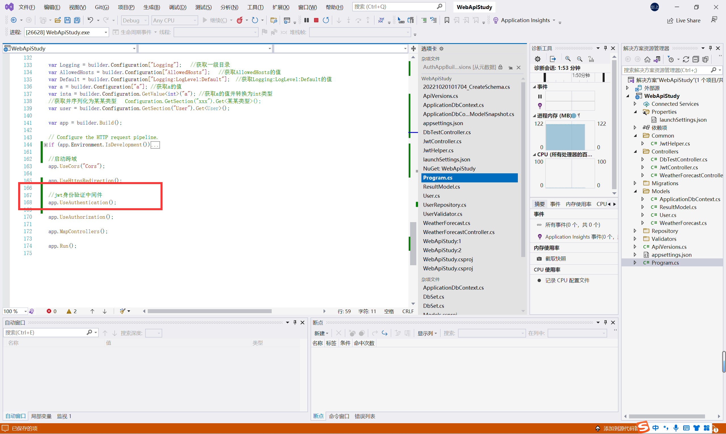Image resolution: width=726 pixels, height=434 pixels.
Task: Switch to the 局部变量 tab
Action: pos(41,416)
